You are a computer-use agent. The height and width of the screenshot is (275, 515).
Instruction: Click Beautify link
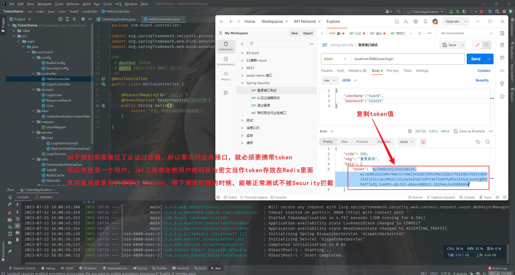[482, 80]
